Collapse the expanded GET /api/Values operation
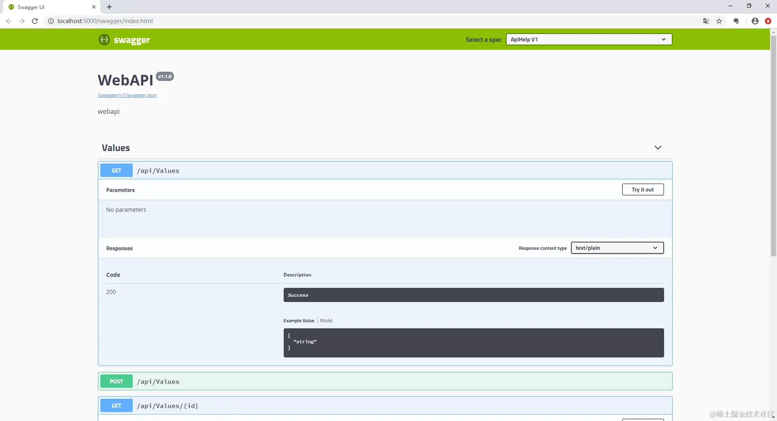This screenshot has height=421, width=777. [385, 170]
